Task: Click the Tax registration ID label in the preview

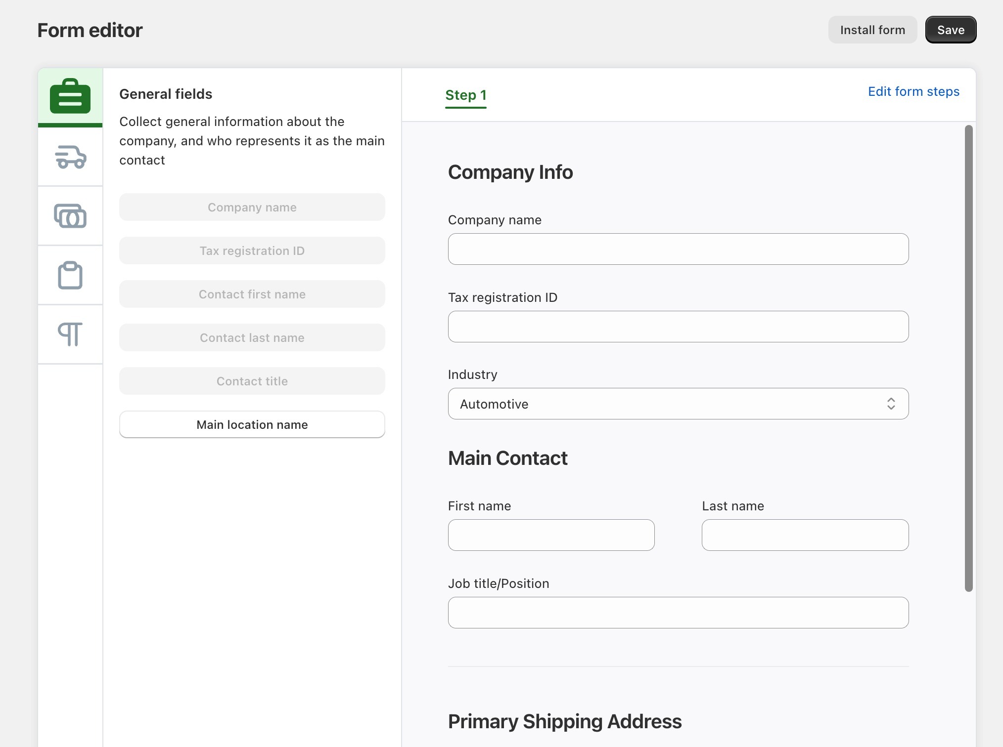Action: click(x=502, y=297)
